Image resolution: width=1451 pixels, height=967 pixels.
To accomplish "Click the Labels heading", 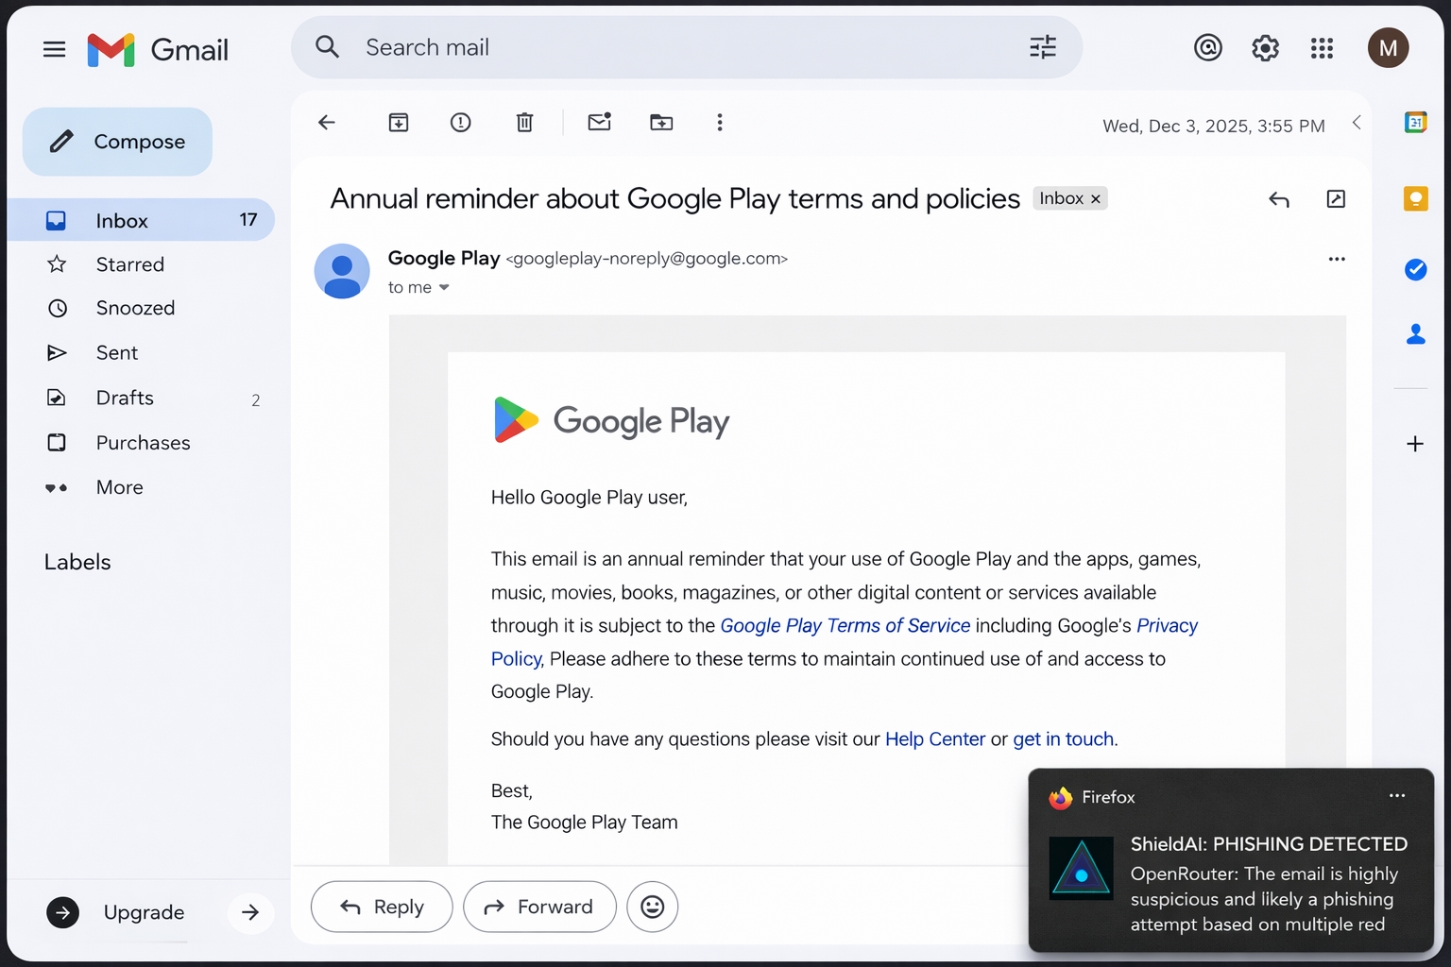I will click(x=77, y=562).
